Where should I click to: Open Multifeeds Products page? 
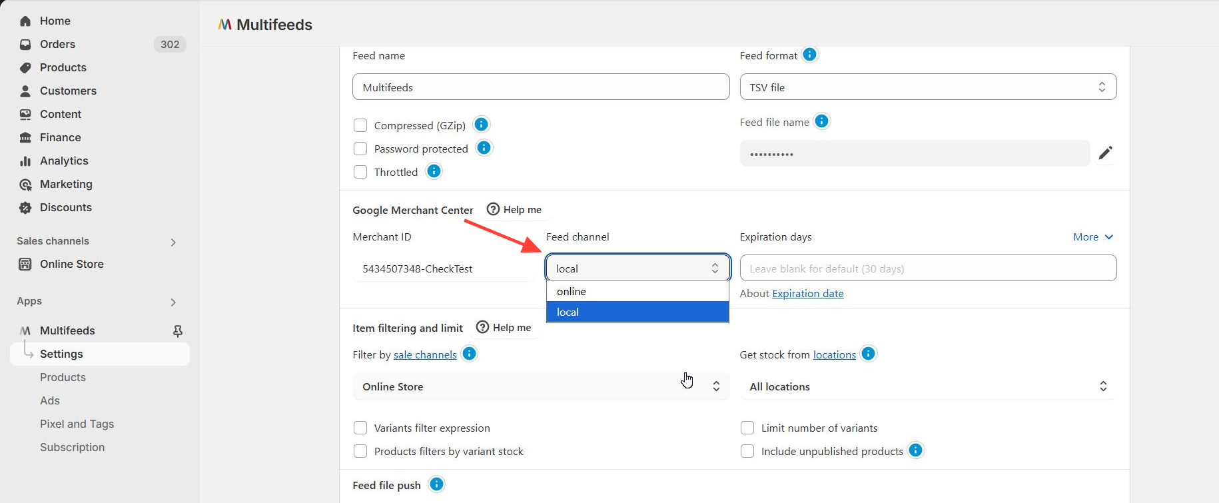click(x=63, y=378)
